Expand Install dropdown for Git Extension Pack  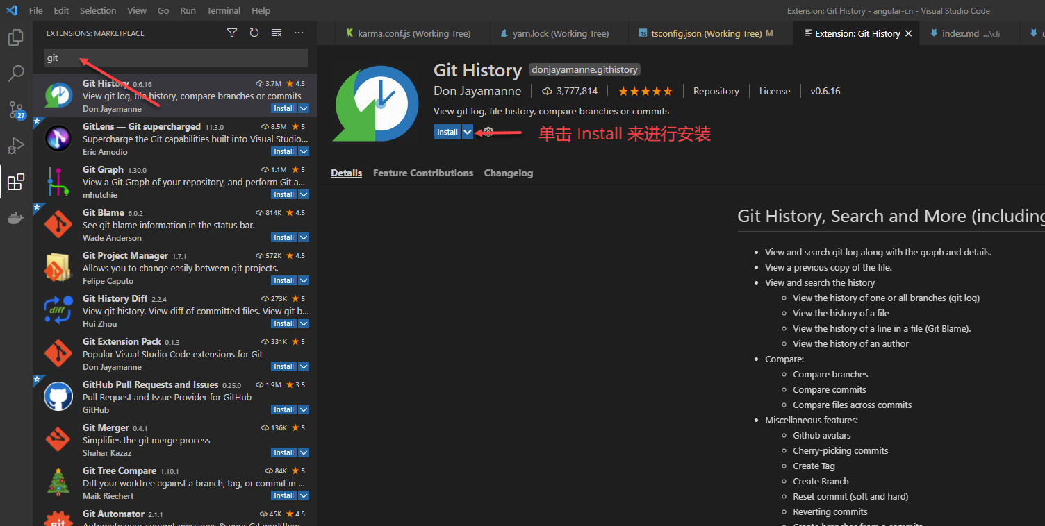[x=304, y=366]
